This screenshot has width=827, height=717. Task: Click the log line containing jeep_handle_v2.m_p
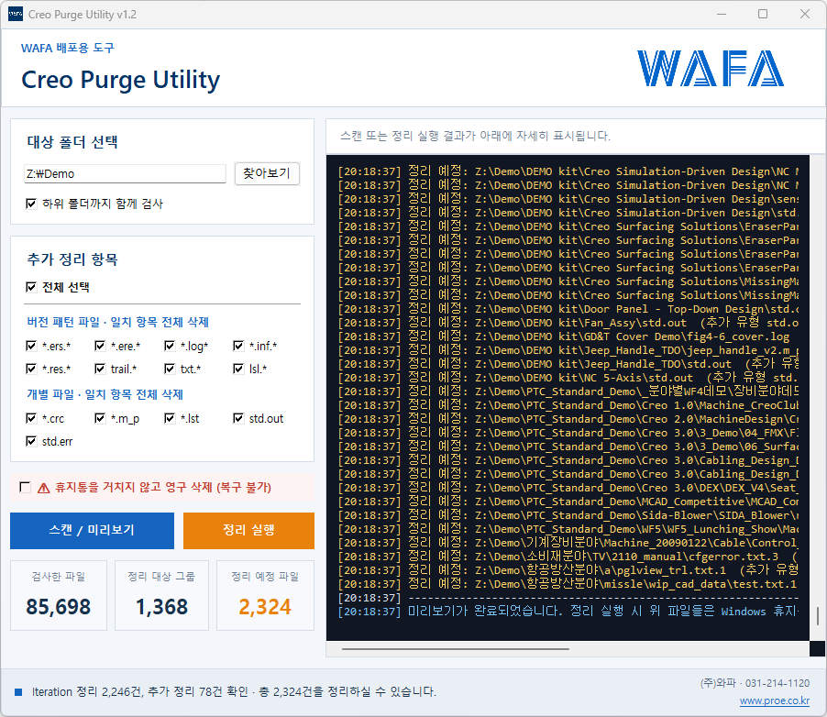click(568, 350)
